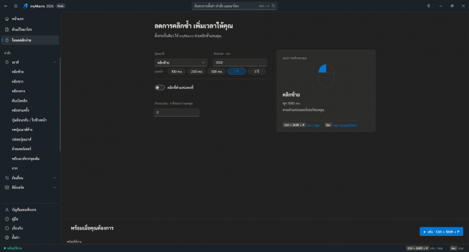Screen dimensions: 469x252
Task: Click the interval field showing 1000
Action: pos(240,63)
